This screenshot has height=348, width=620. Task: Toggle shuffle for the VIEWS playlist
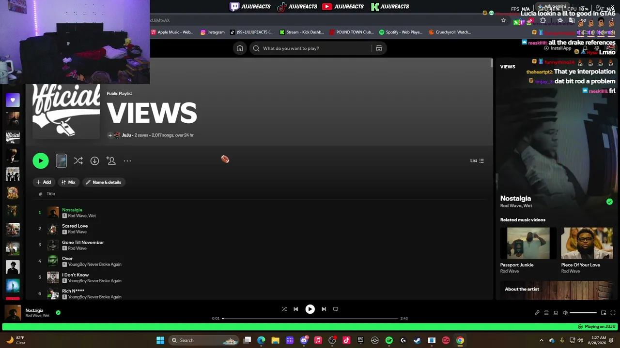(78, 161)
